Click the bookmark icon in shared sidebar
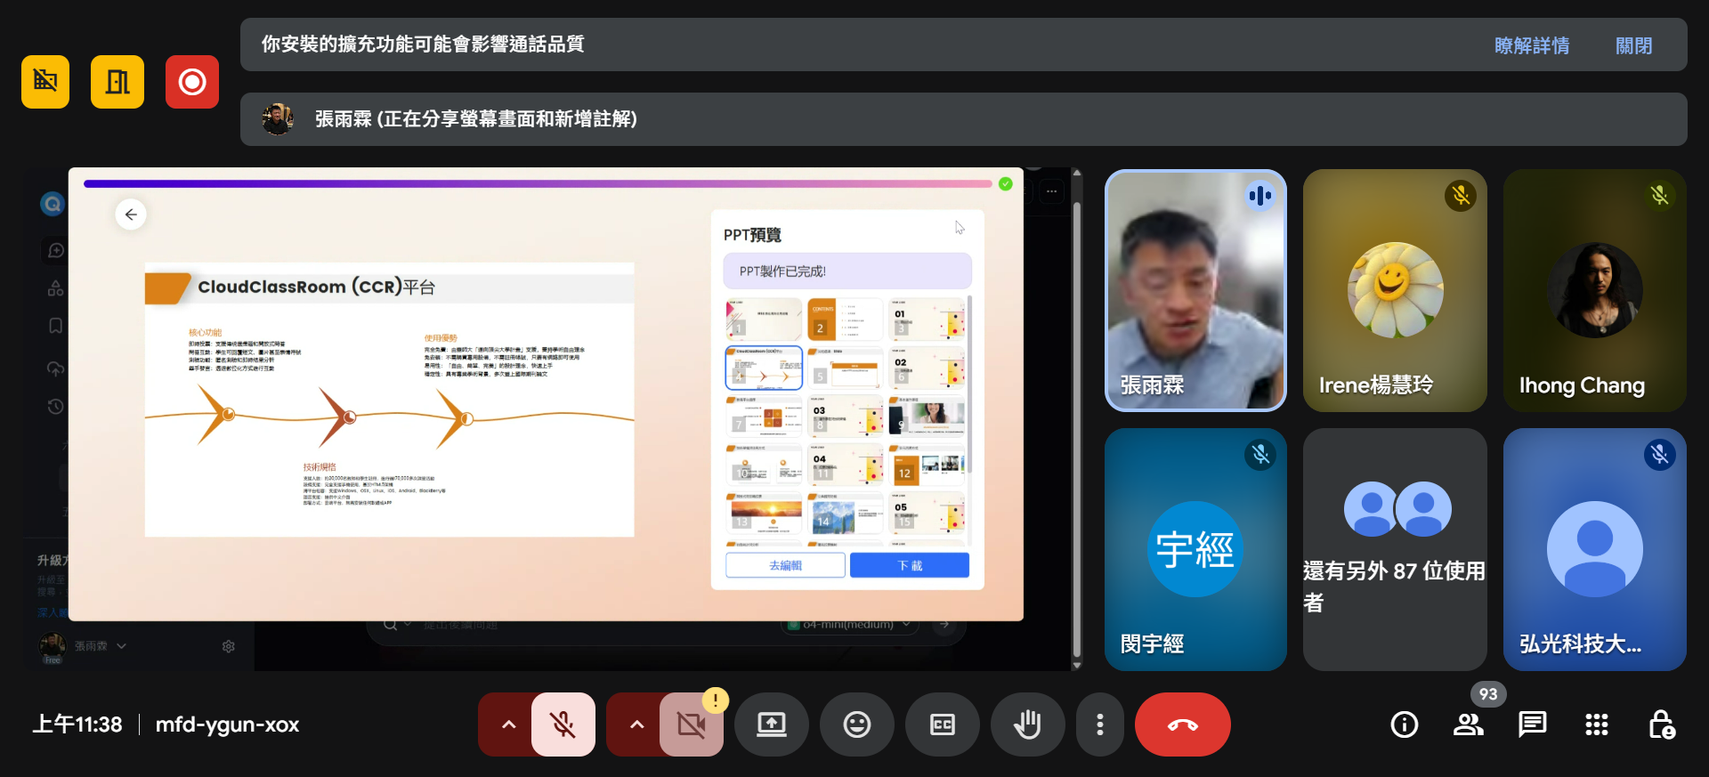The width and height of the screenshot is (1709, 777). click(x=55, y=326)
